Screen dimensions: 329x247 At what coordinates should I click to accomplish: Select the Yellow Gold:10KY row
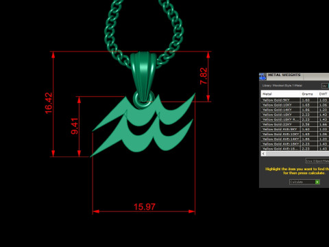click(x=295, y=105)
